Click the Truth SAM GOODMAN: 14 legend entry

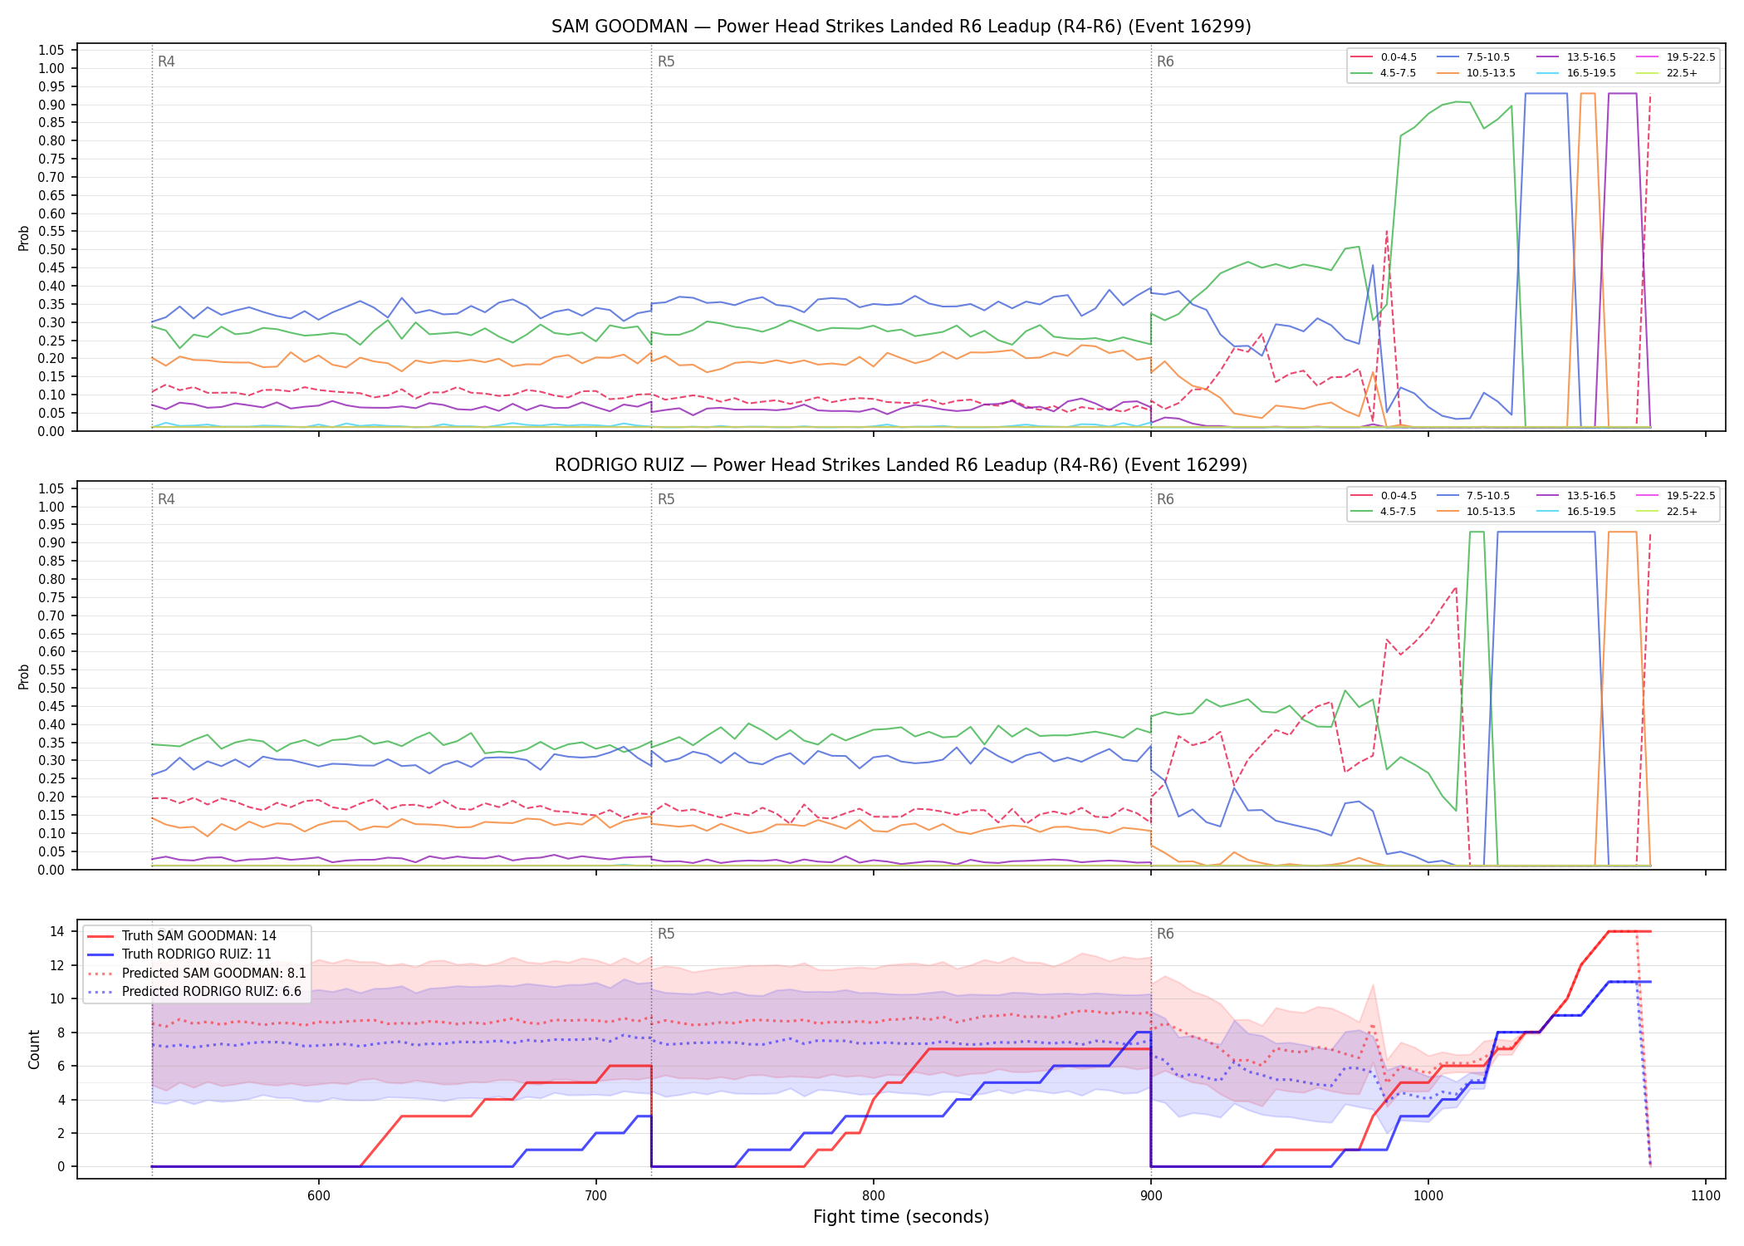point(182,936)
